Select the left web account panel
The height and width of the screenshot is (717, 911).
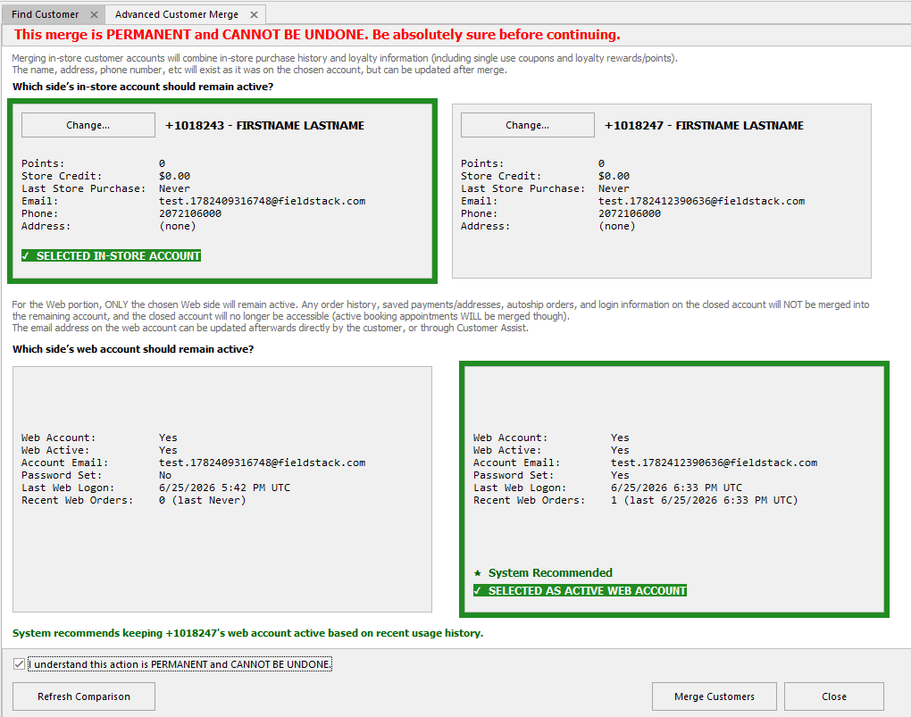click(x=221, y=488)
